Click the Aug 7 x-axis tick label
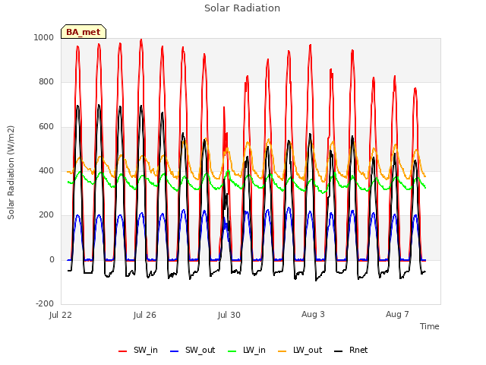 397,314
